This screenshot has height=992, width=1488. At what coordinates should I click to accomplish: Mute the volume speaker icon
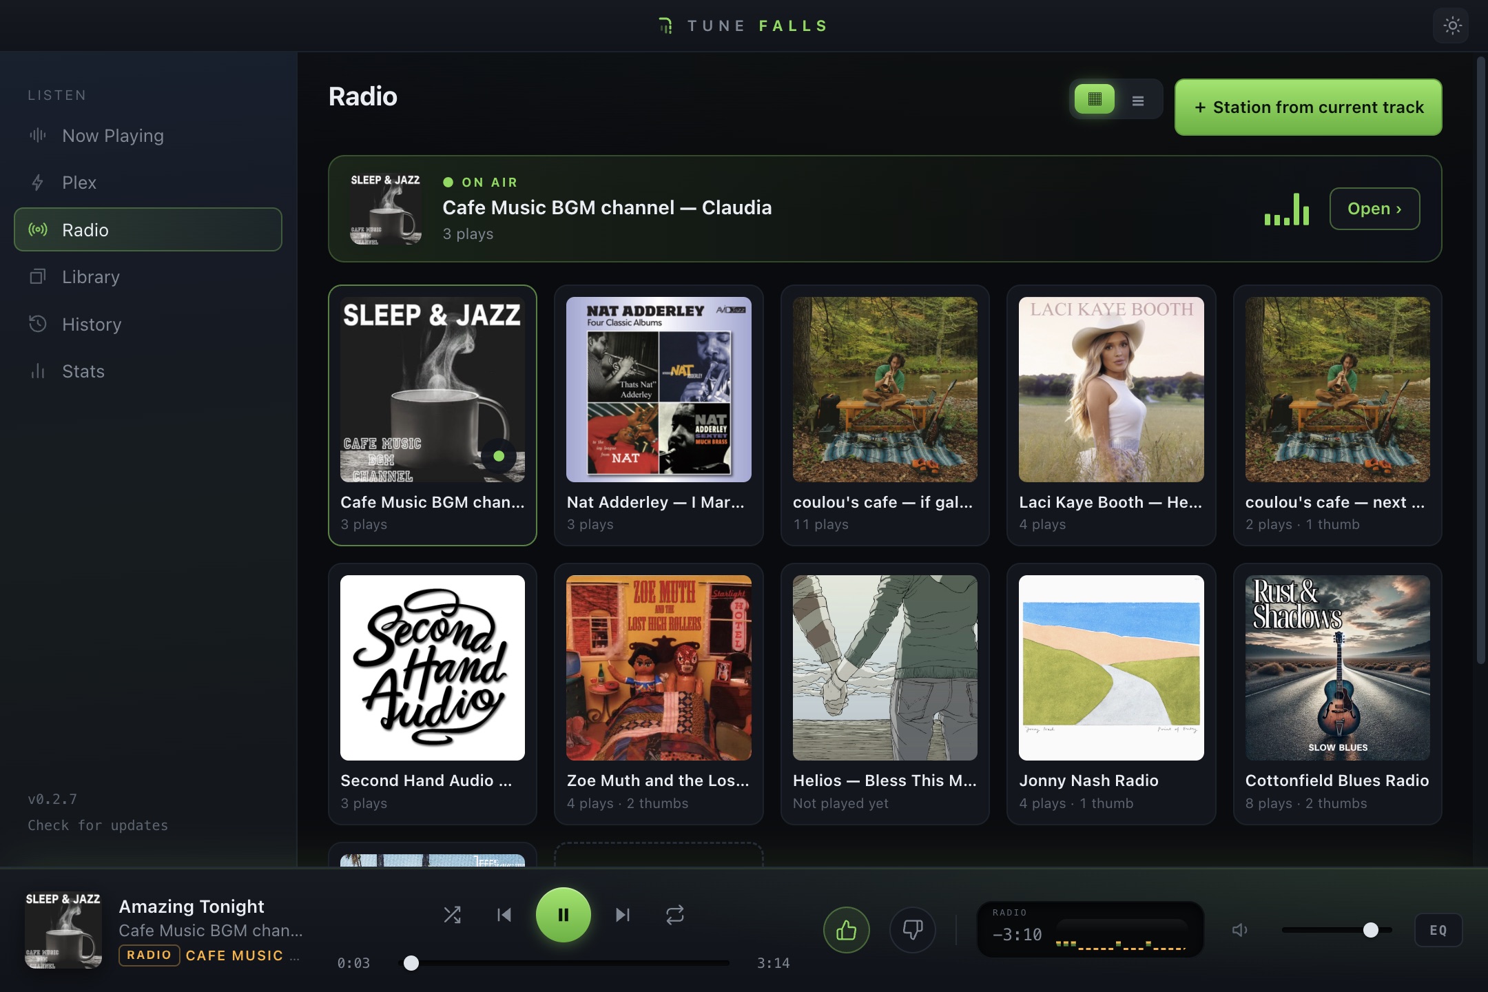click(x=1239, y=930)
